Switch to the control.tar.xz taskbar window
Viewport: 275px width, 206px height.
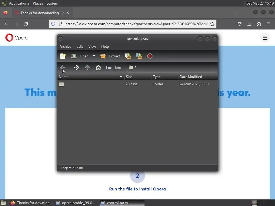pos(122,203)
